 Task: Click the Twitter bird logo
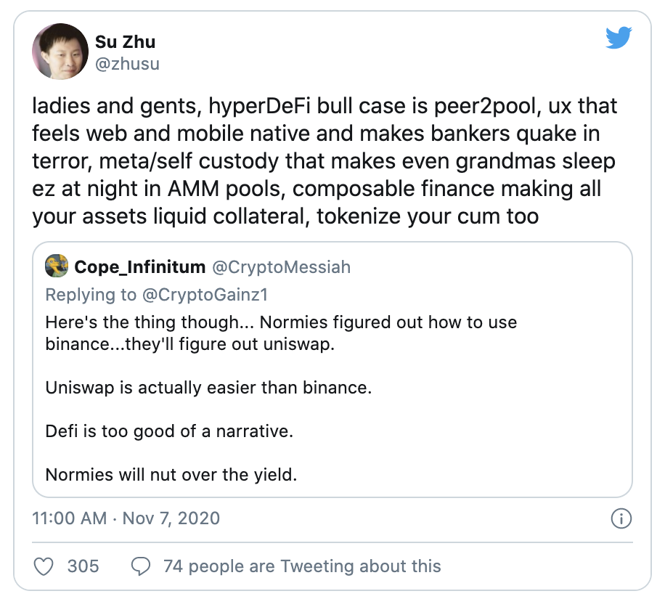pos(619,37)
